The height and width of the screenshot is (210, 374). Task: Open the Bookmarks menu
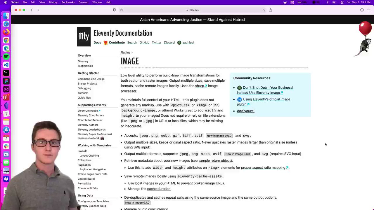coord(68,2)
